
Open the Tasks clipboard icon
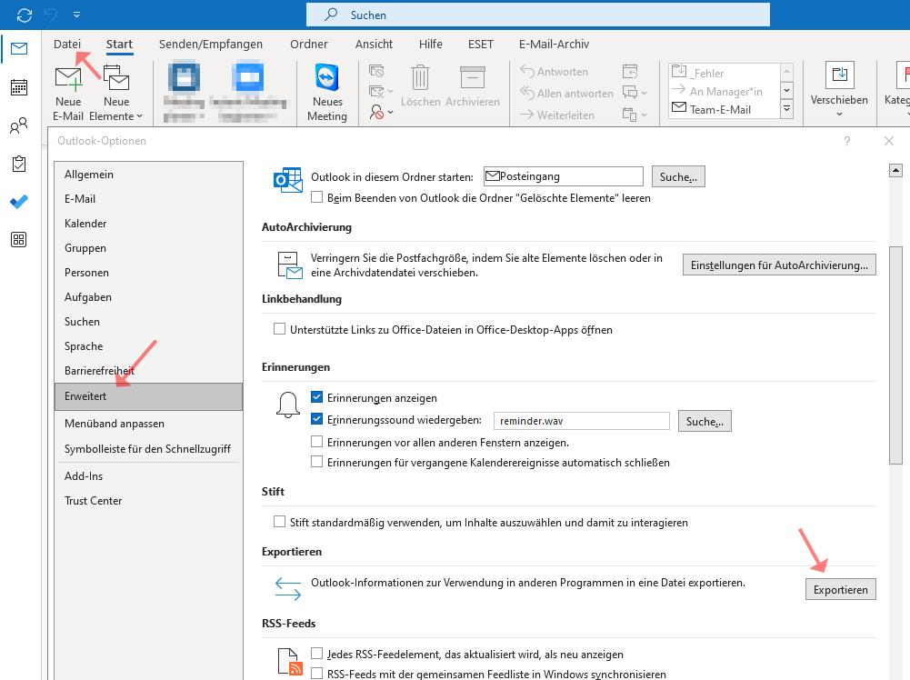[18, 164]
